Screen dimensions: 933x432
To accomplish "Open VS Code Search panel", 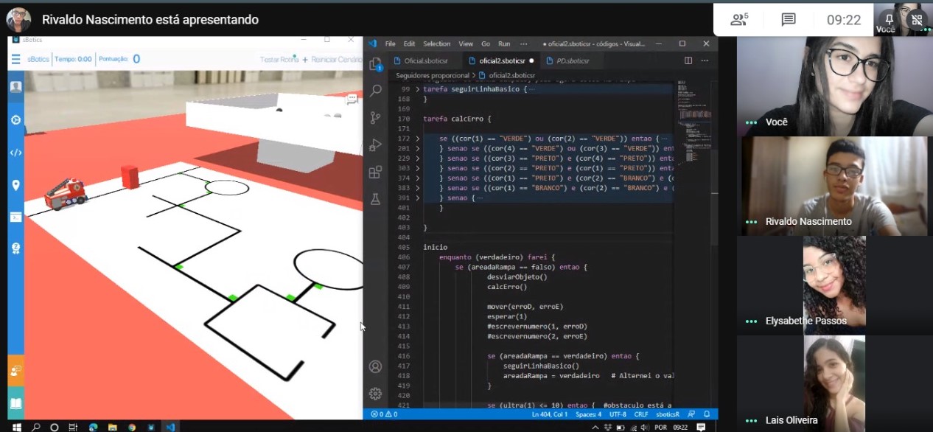I will [x=376, y=90].
